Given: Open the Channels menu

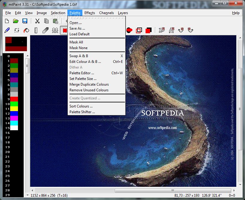Looking at the screenshot, I should pos(107,13).
